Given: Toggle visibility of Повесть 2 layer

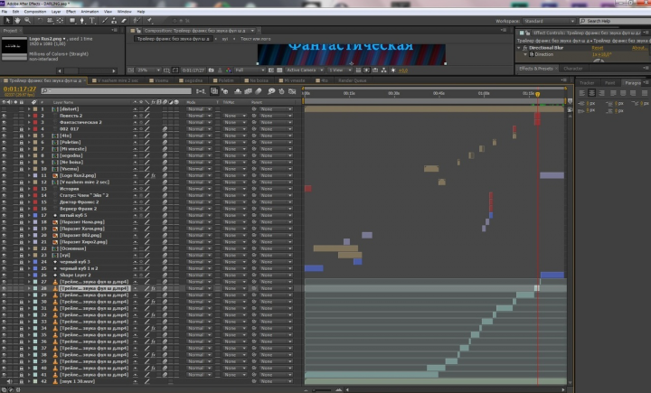Looking at the screenshot, I should 5,116.
